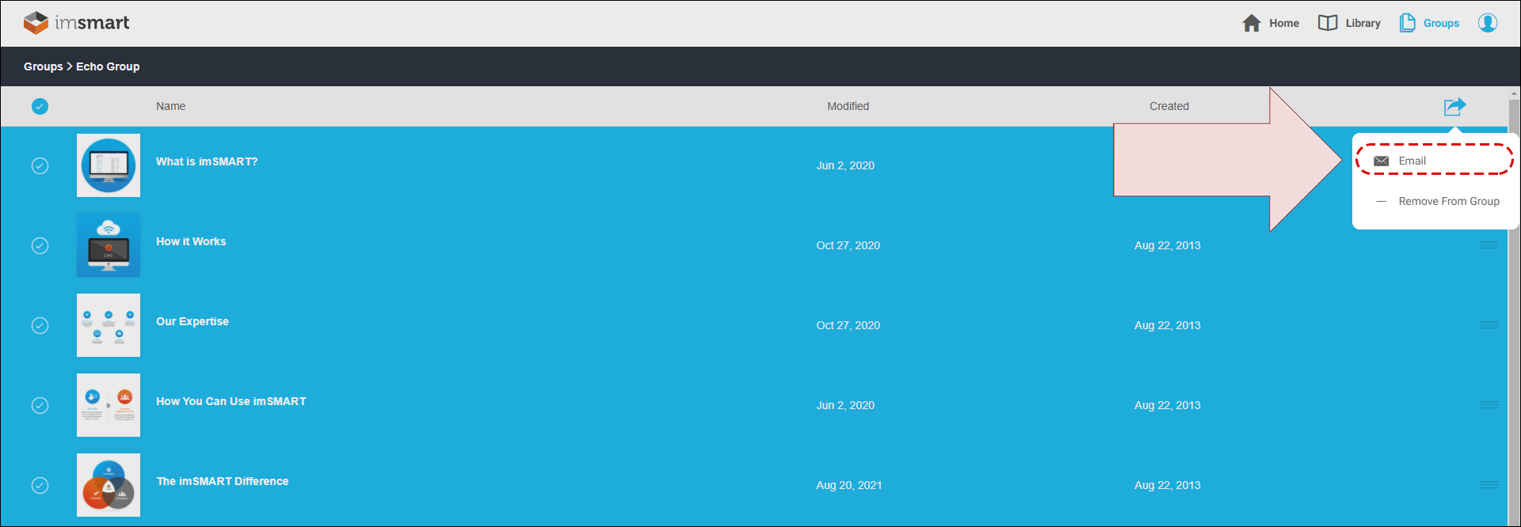Viewport: 1521px width, 527px height.
Task: Click the Echo Group breadcrumb
Action: pyautogui.click(x=108, y=66)
